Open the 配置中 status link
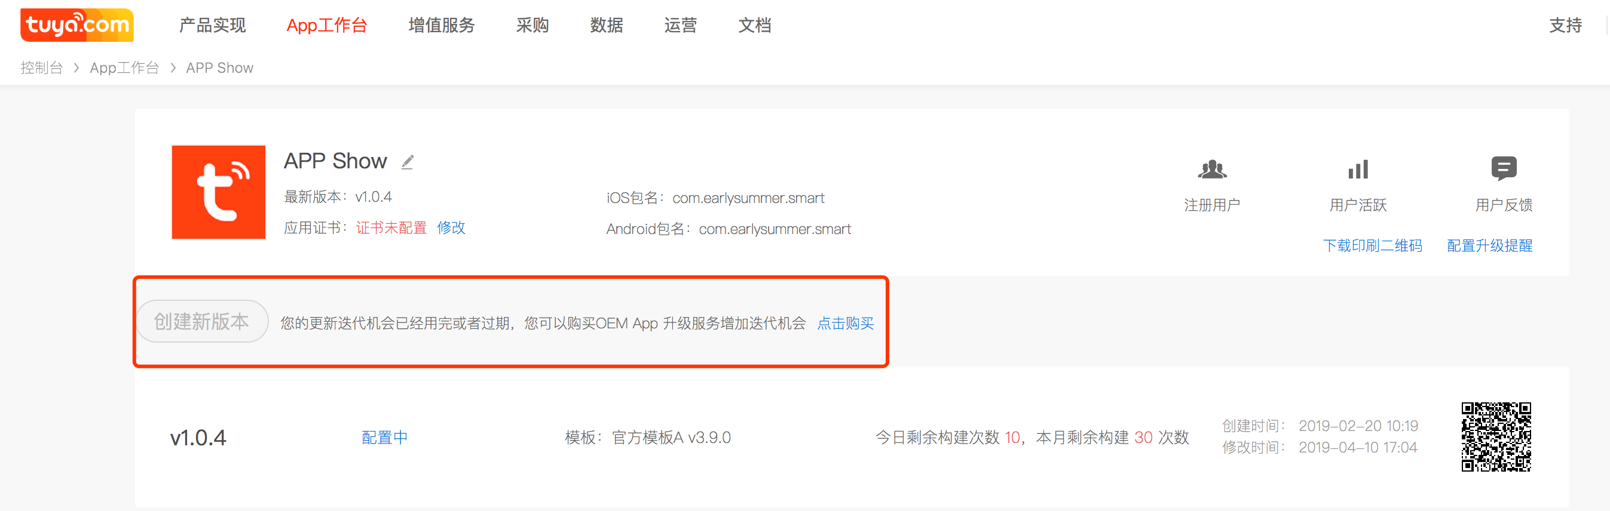The height and width of the screenshot is (511, 1610). [x=385, y=438]
